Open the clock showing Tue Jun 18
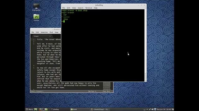The width and height of the screenshot is (199, 111). 164,109
